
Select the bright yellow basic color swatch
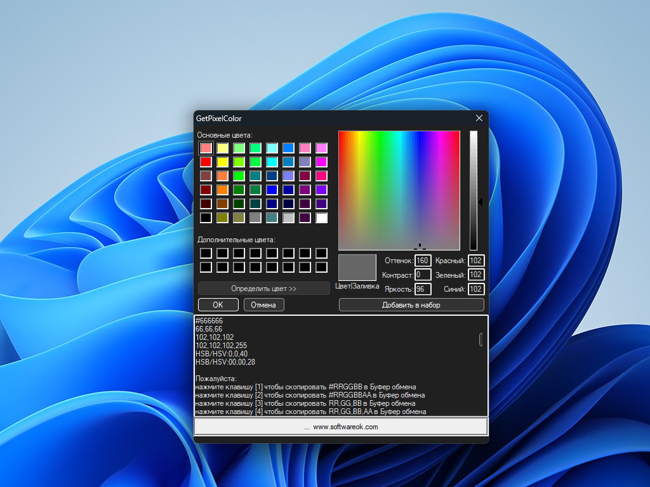[222, 162]
